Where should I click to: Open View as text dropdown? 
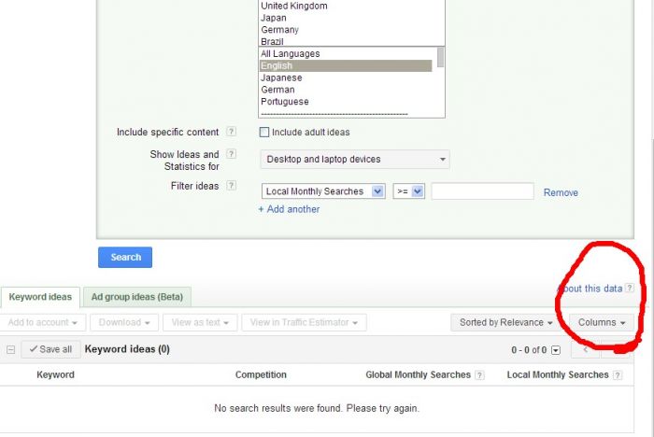pyautogui.click(x=200, y=323)
